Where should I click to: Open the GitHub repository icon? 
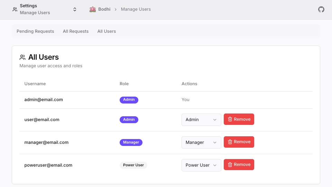[321, 9]
